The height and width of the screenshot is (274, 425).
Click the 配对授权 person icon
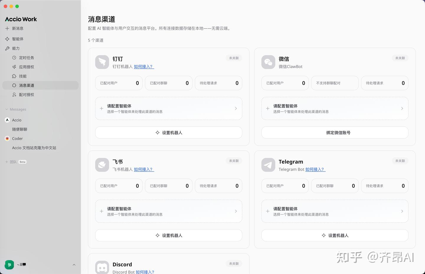14,95
